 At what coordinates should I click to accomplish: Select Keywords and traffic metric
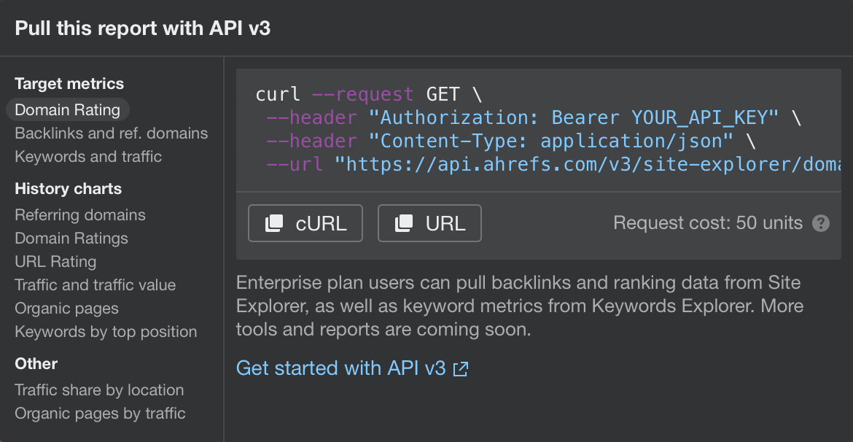point(87,156)
